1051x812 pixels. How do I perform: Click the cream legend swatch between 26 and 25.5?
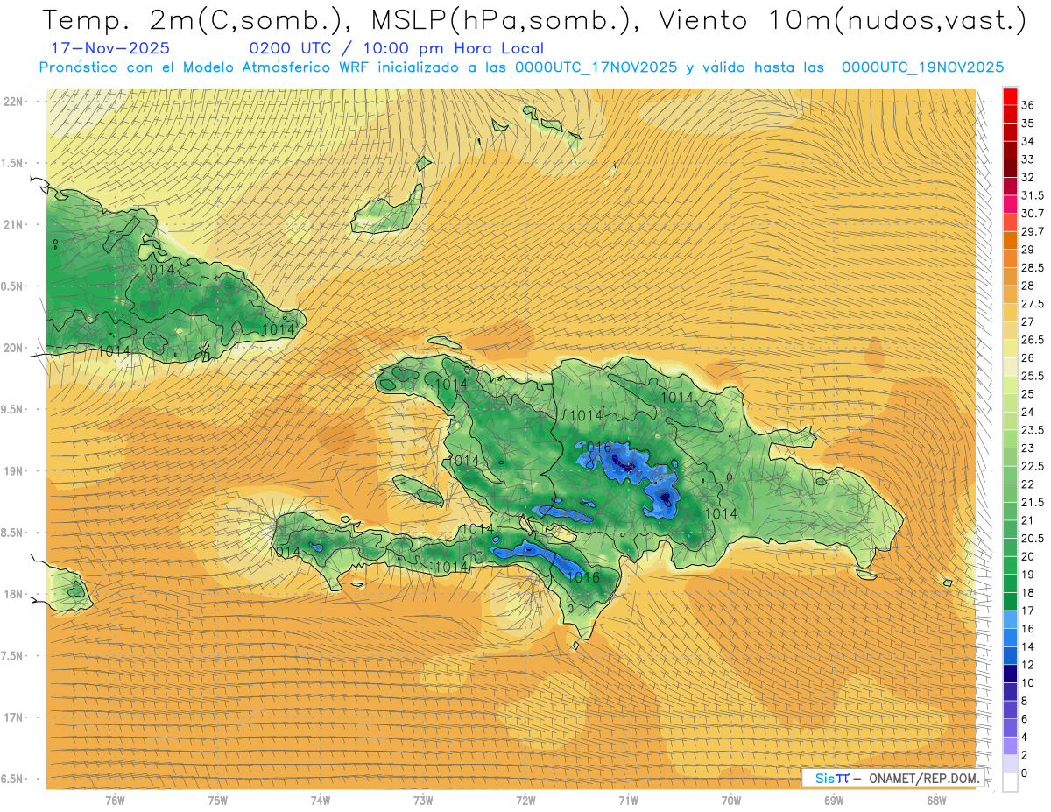tap(1010, 367)
